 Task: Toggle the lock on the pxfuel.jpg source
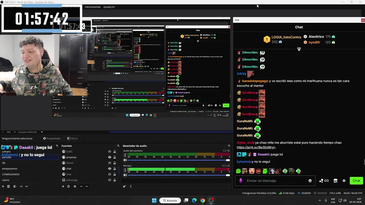(x=115, y=180)
